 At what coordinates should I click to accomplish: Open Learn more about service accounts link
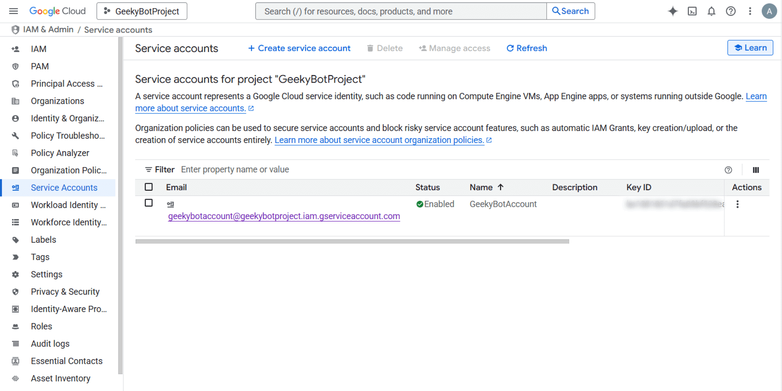191,109
